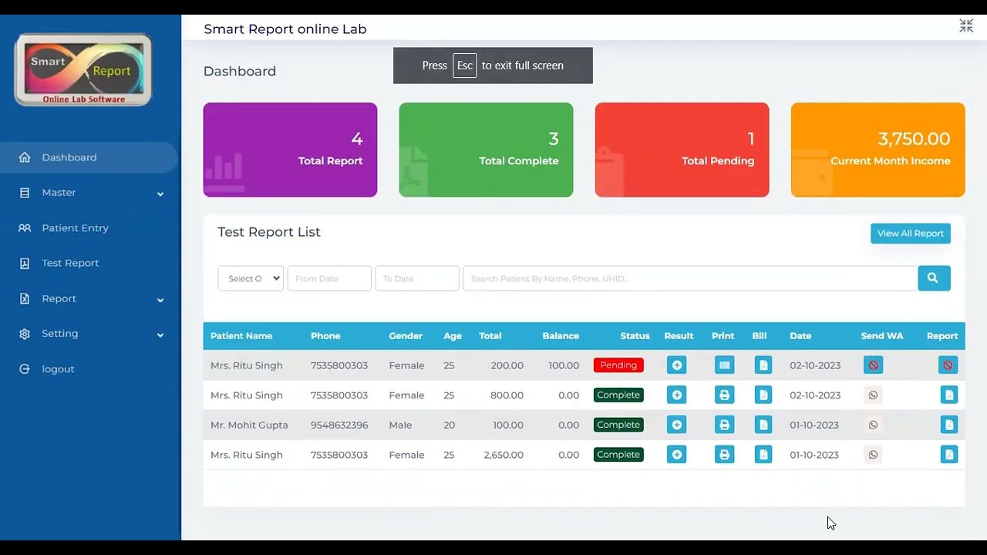Open result for Ritu Singh 800.00 row
This screenshot has height=555, width=987.
click(676, 395)
